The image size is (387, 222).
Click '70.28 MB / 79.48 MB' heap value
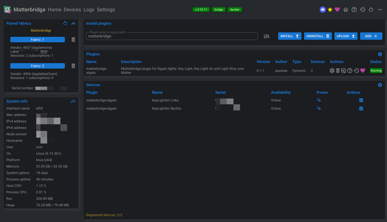52,205
